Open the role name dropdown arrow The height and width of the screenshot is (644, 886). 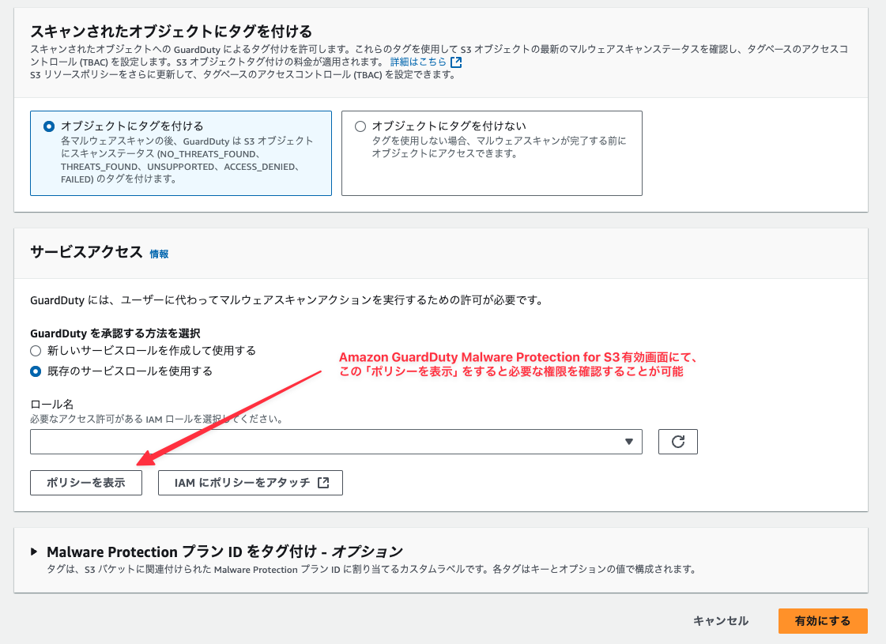point(630,442)
